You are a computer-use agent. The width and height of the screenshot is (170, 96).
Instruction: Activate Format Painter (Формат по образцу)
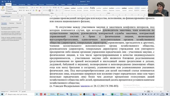coord(11,11)
